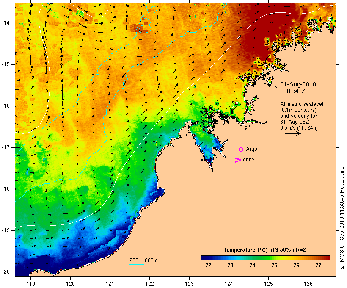The height and width of the screenshot is (288, 347).
Task: Click the color bar value 22
Action: click(x=208, y=266)
